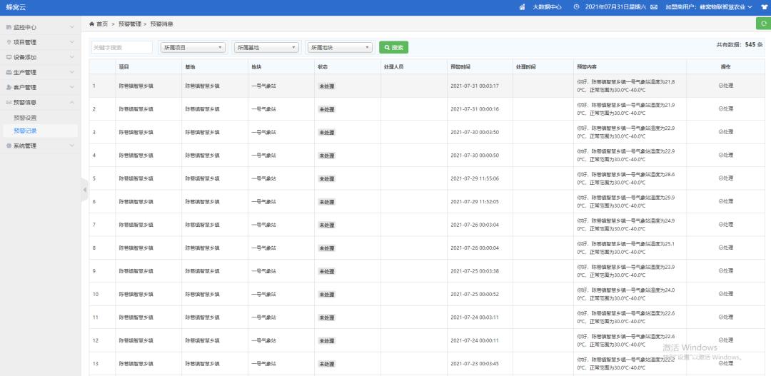Open the 所属基地 dropdown

click(266, 48)
